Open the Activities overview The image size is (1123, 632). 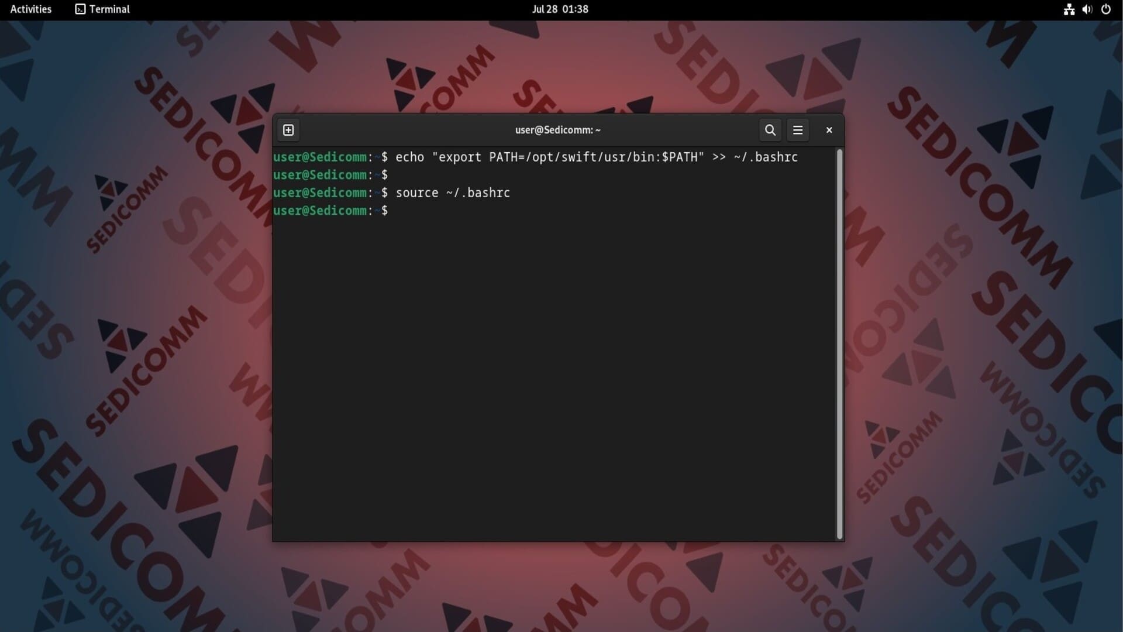coord(30,9)
